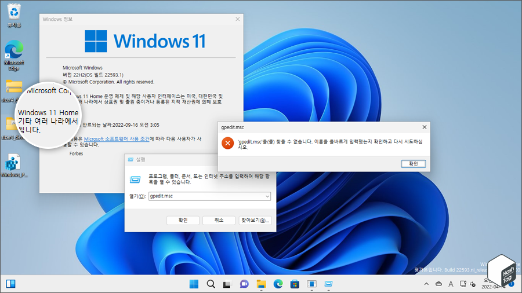Open Microsoft 소프트웨어 사용 조건 link
The width and height of the screenshot is (522, 293).
(x=117, y=139)
